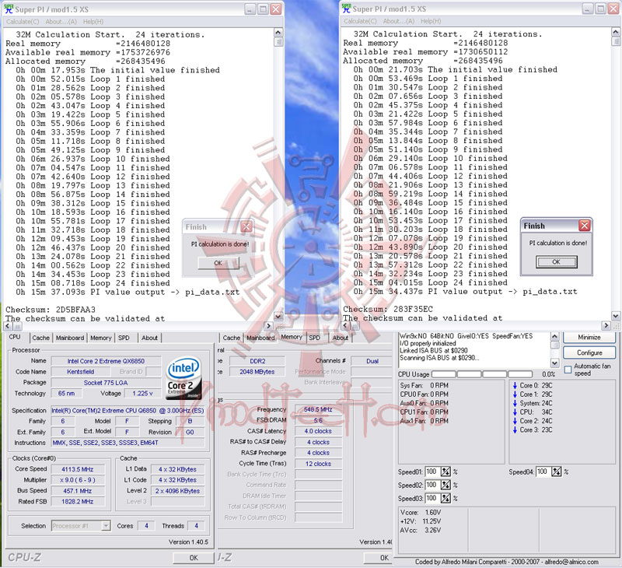Click Rated FSB value 1828.2 MHz
The image size is (622, 568).
coord(78,501)
